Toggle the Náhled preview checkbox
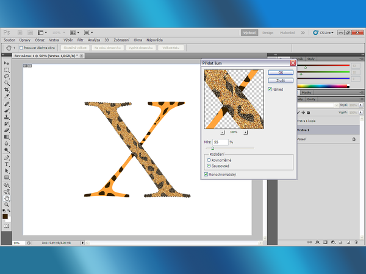 [x=270, y=88]
